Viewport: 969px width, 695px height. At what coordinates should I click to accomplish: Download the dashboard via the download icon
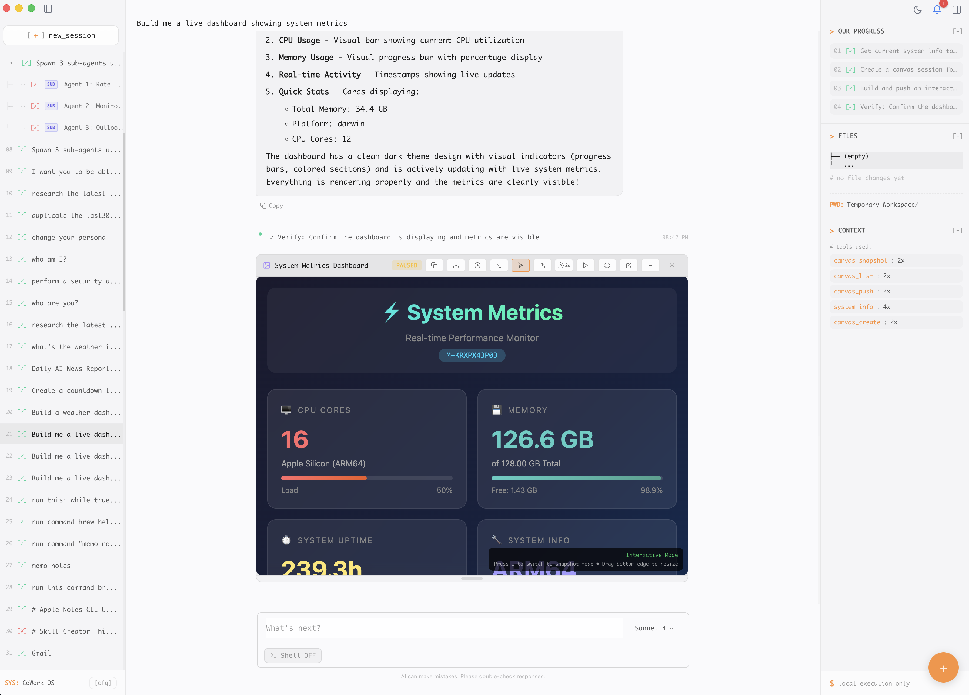coord(456,265)
